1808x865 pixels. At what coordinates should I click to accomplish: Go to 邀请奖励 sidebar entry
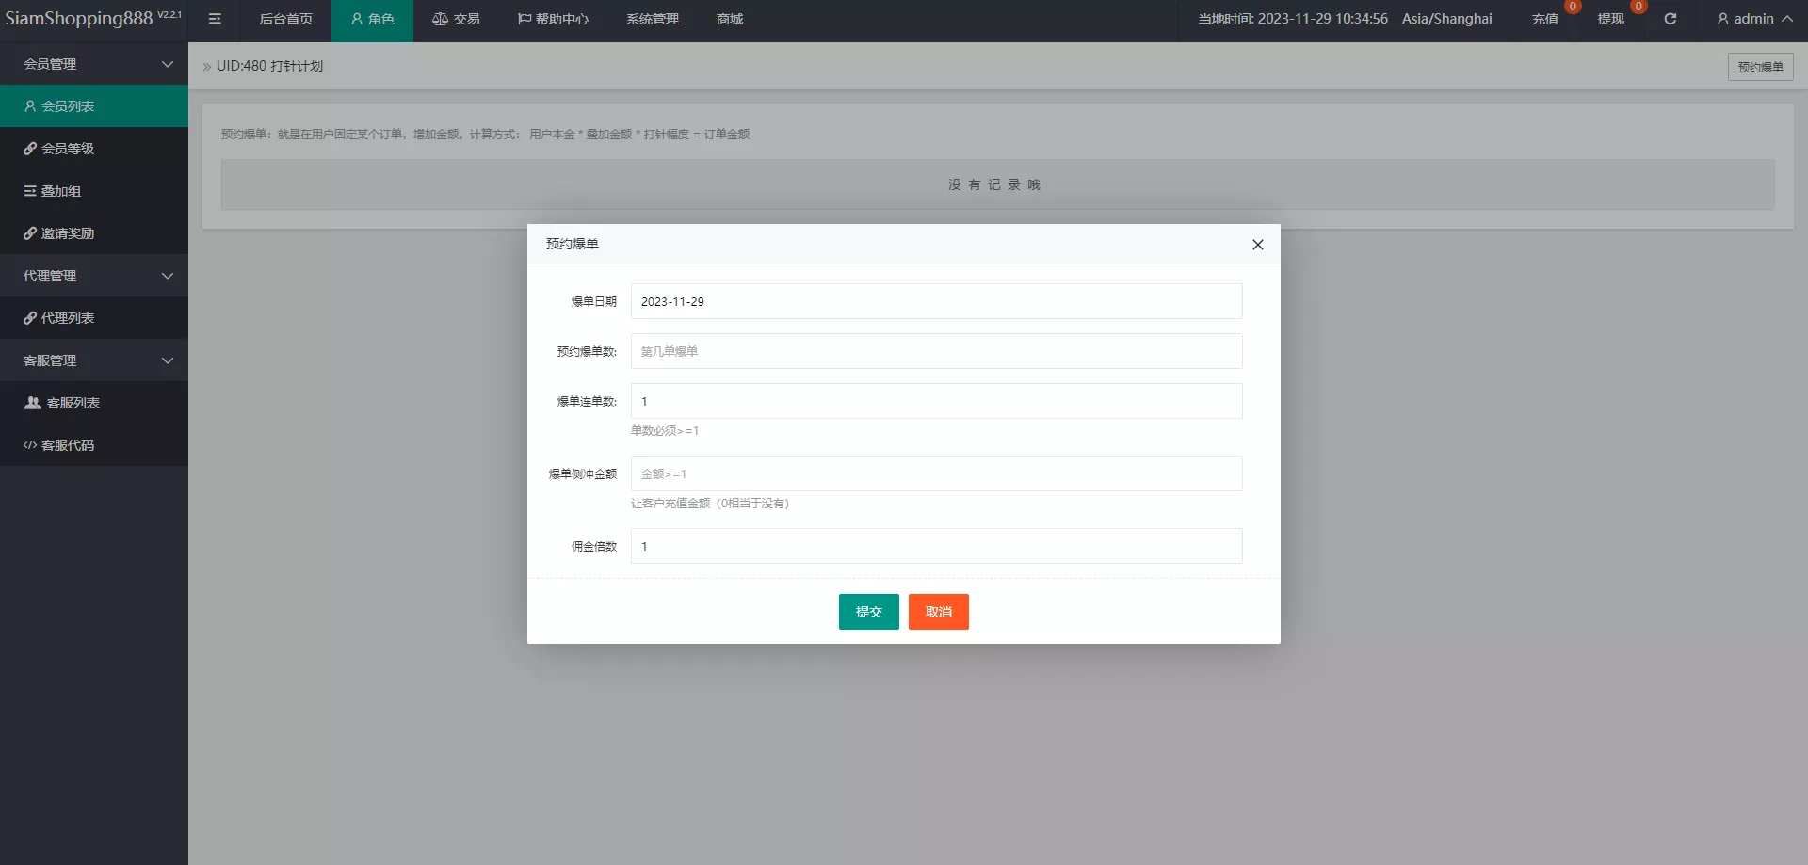click(x=94, y=233)
